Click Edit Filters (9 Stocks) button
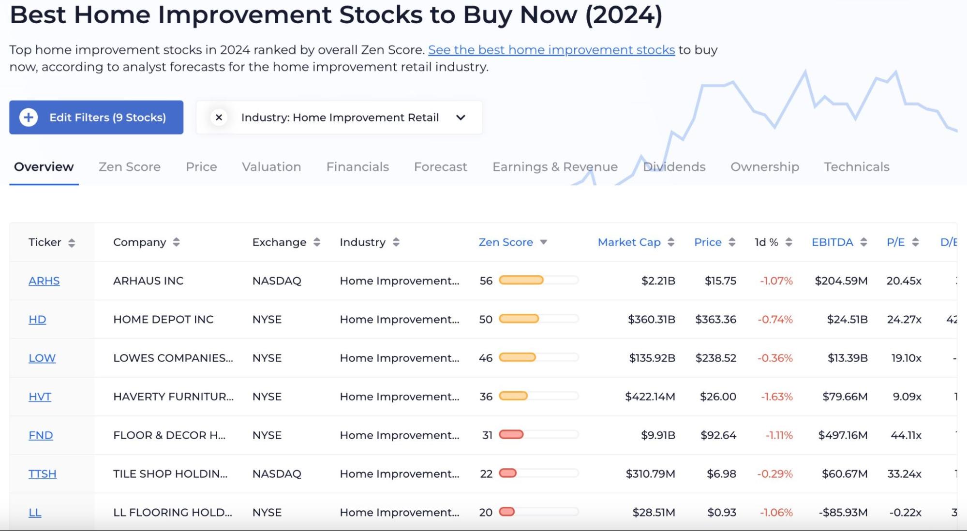Viewport: 967px width, 531px height. [96, 118]
